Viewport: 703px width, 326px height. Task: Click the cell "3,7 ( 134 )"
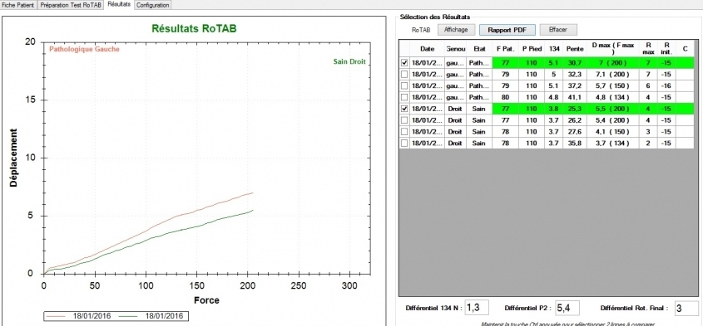(613, 144)
